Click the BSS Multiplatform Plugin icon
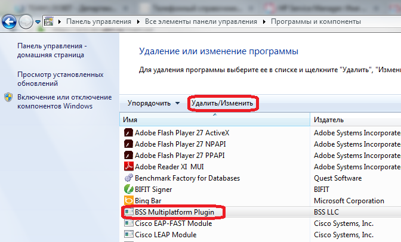This screenshot has height=242, width=401. pos(128,212)
